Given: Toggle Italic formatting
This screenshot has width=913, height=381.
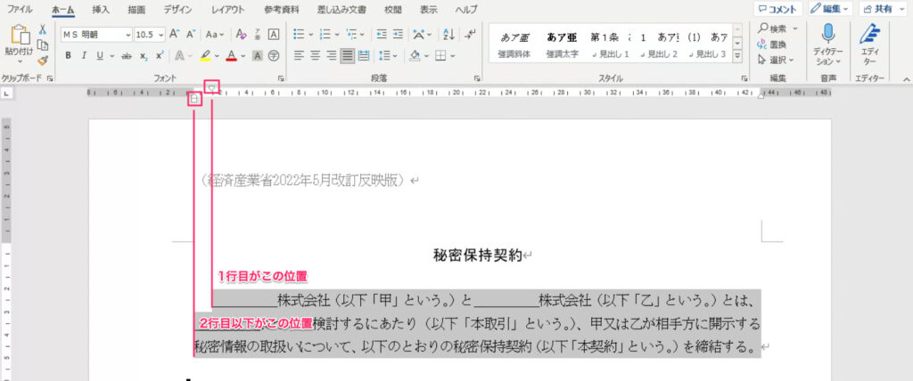Looking at the screenshot, I should [84, 56].
